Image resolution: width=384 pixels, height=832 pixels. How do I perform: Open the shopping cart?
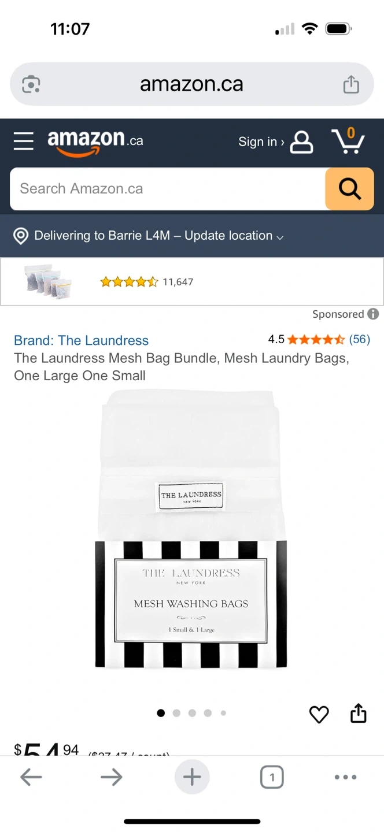[348, 140]
